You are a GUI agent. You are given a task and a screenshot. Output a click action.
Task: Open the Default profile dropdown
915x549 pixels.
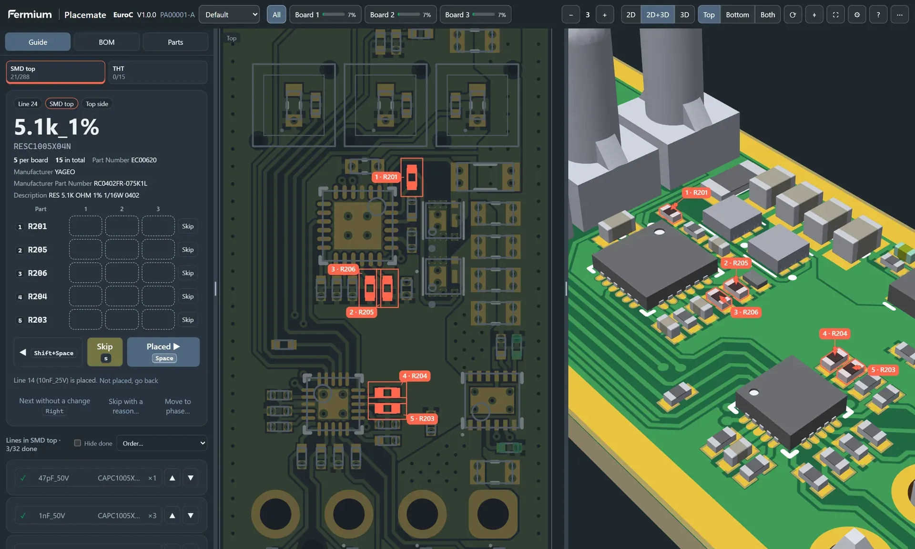click(229, 15)
